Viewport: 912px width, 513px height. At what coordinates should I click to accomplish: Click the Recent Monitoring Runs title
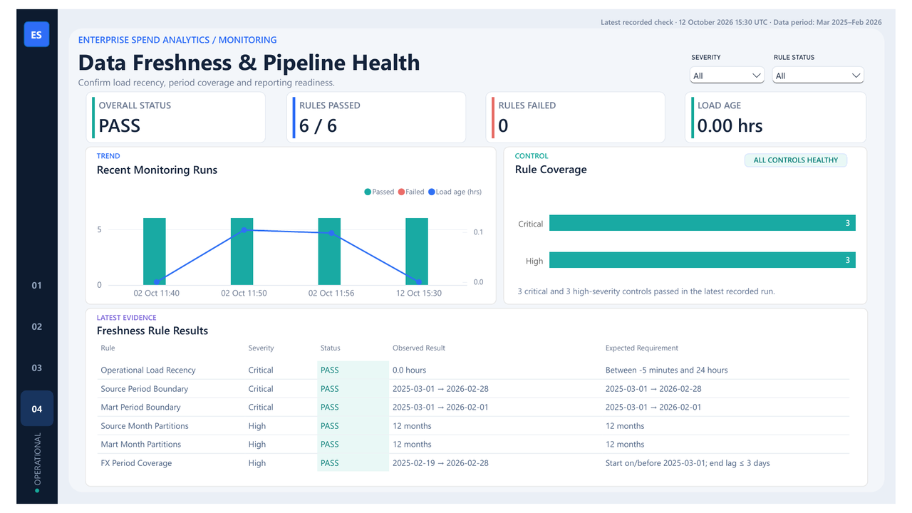click(157, 170)
